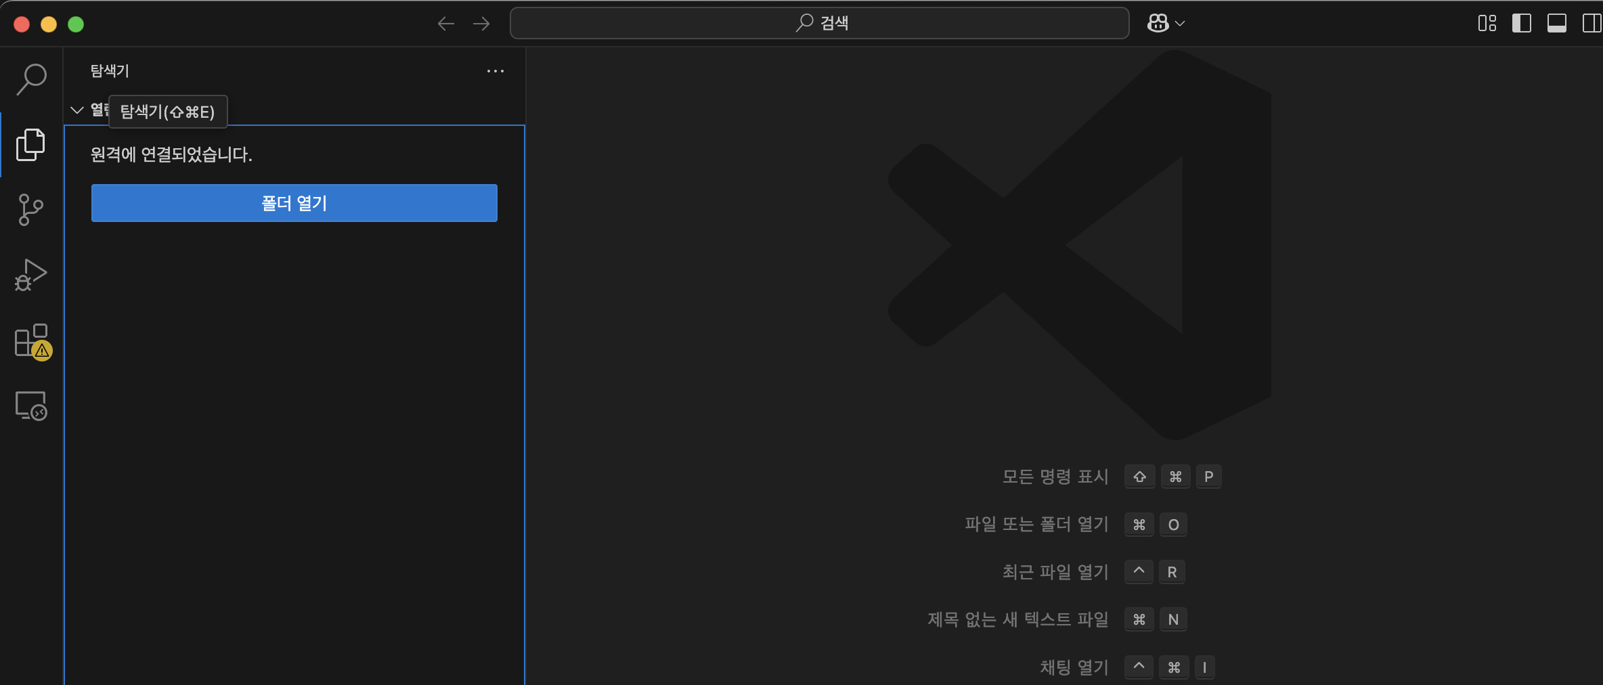The height and width of the screenshot is (685, 1603).
Task: Click the 최근 파일 열기 label
Action: 1055,572
